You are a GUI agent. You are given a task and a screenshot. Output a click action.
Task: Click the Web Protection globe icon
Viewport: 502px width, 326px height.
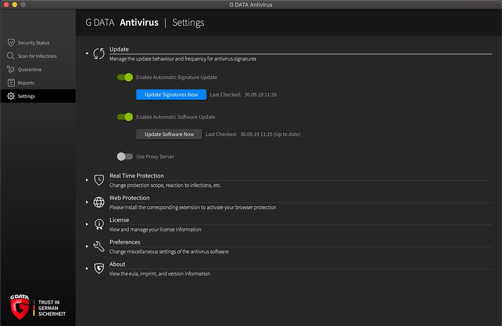point(99,202)
